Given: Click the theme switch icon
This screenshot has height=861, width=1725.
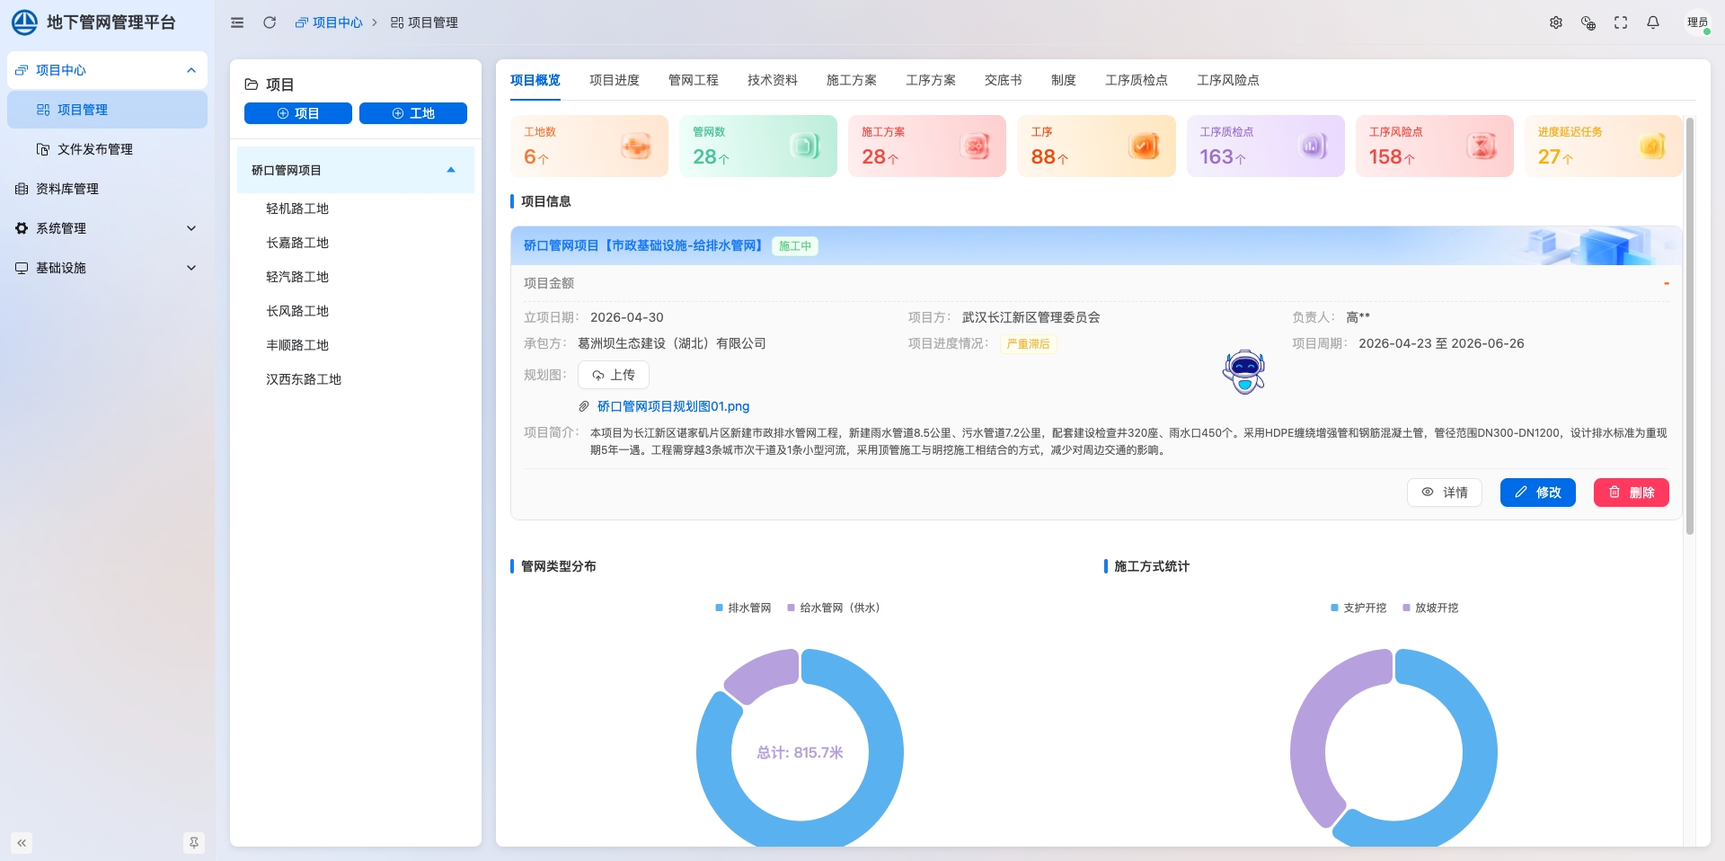Looking at the screenshot, I should (1588, 22).
